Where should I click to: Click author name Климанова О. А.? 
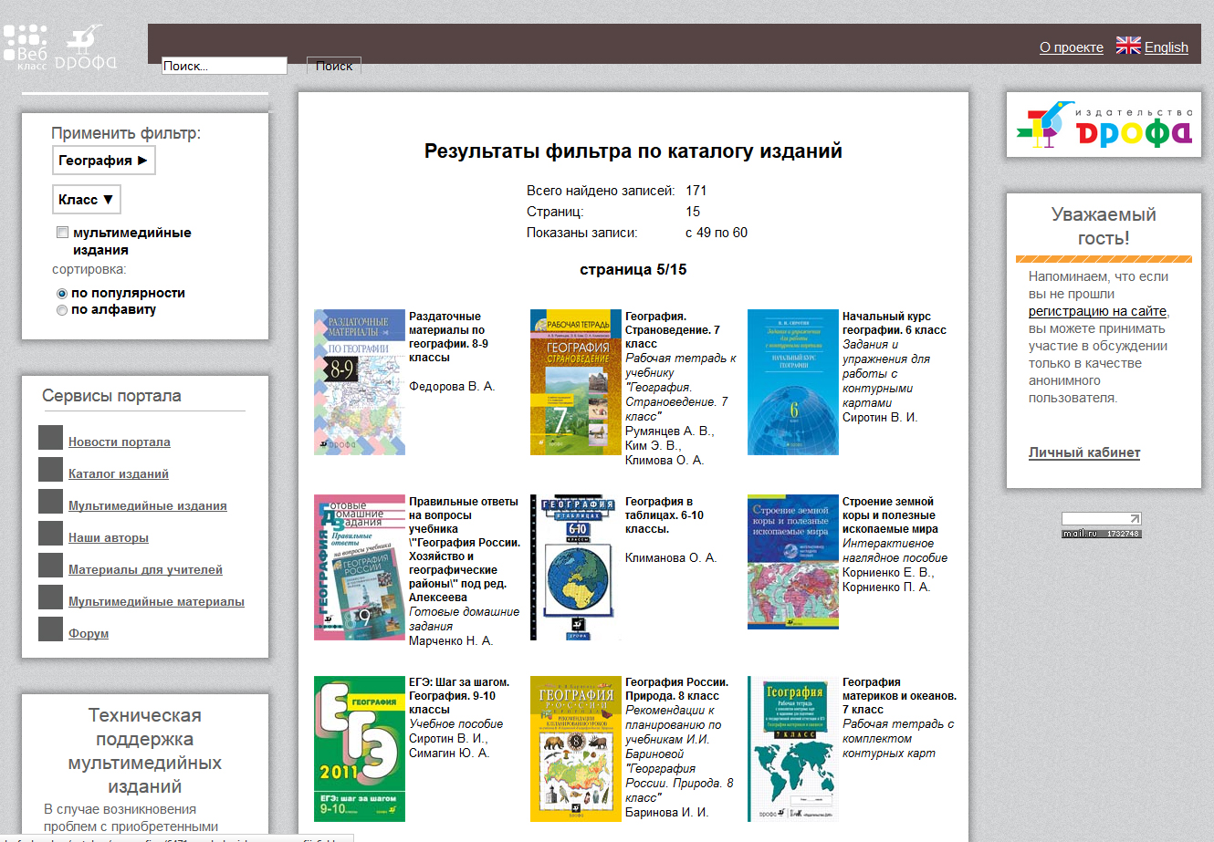(x=671, y=557)
